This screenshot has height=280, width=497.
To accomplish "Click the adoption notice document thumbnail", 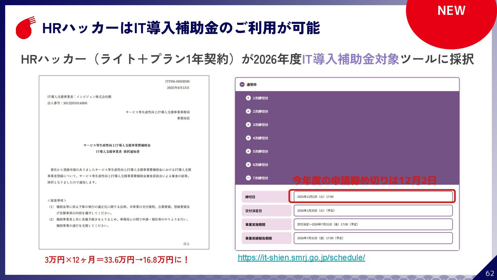I will point(124,162).
